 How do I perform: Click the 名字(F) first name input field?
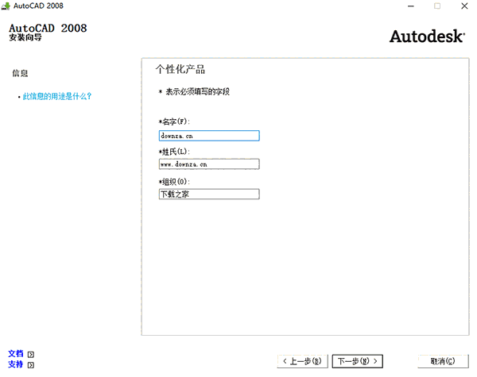(x=209, y=136)
